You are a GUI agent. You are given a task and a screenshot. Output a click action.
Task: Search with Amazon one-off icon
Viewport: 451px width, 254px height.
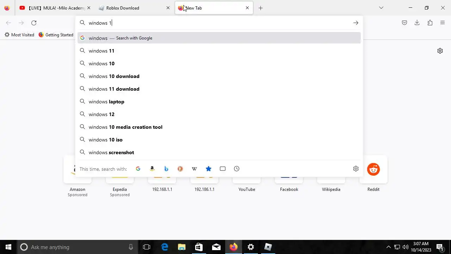coord(152,169)
